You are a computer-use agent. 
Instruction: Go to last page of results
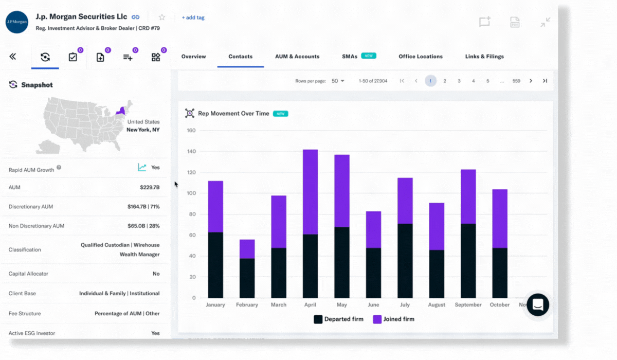tap(545, 81)
